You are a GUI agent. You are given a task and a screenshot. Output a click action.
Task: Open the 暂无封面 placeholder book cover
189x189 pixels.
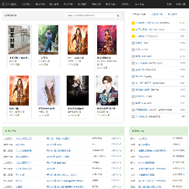point(19,40)
